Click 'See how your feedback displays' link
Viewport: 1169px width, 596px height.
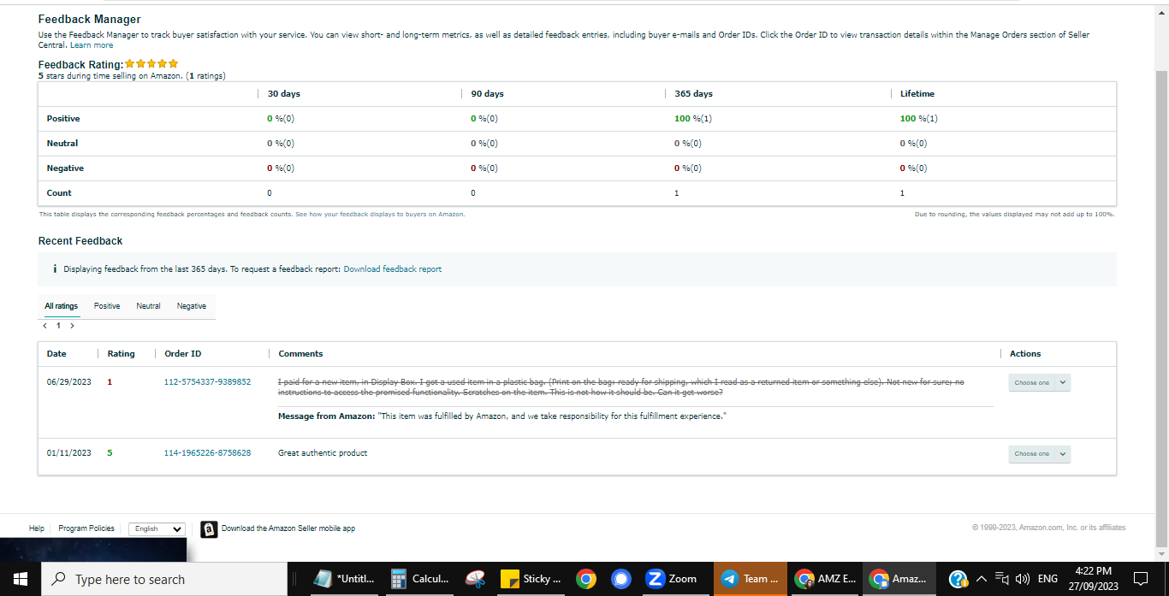[380, 214]
